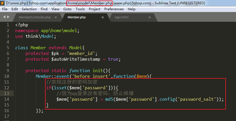Viewport: 236px width, 121px height.
Task: Open the Project menu
Action: tap(95, 9)
